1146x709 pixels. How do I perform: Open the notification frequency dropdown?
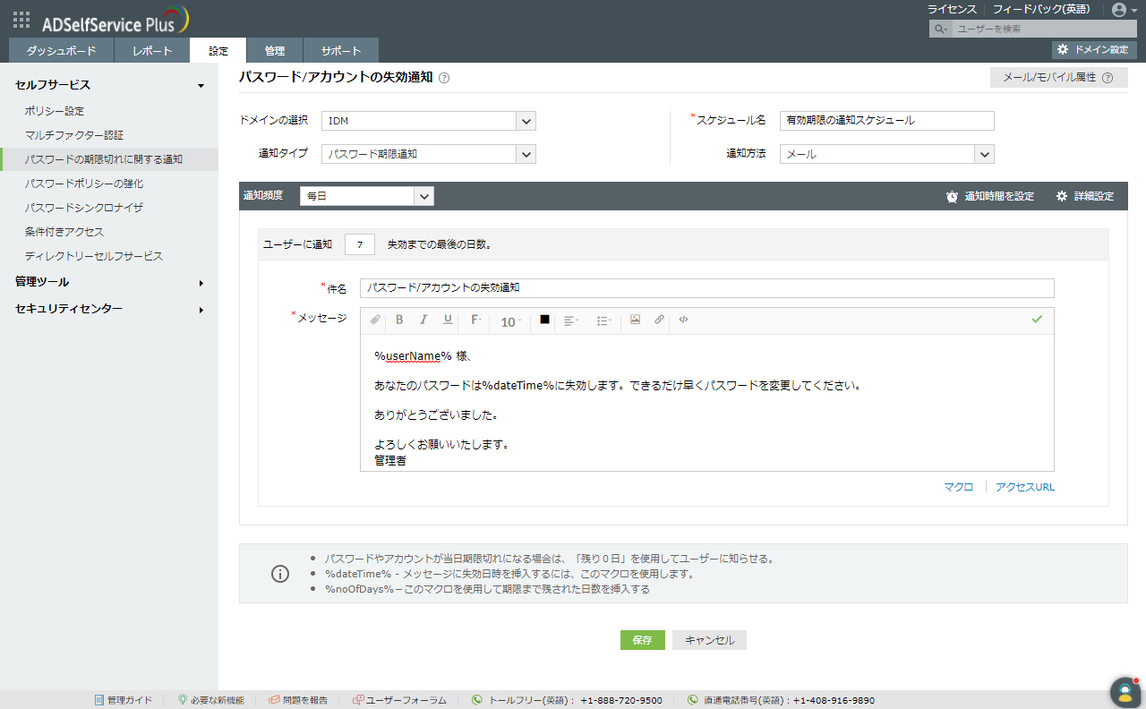pyautogui.click(x=423, y=196)
